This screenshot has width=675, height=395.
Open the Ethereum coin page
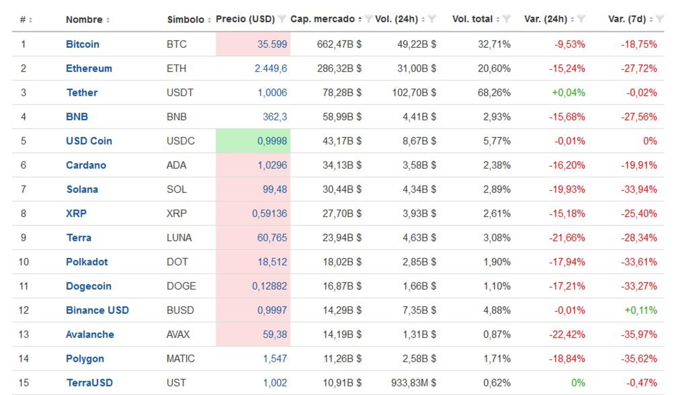[x=89, y=68]
